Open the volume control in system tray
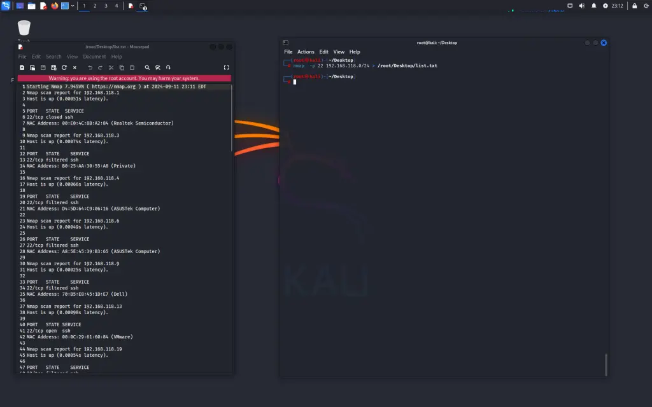 (581, 6)
